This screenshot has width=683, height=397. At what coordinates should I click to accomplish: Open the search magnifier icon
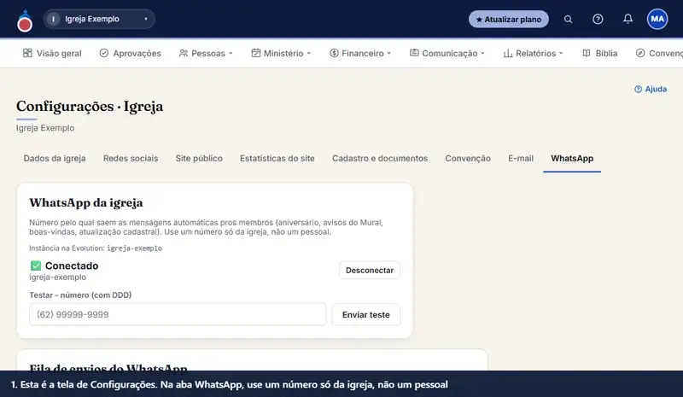pos(568,19)
